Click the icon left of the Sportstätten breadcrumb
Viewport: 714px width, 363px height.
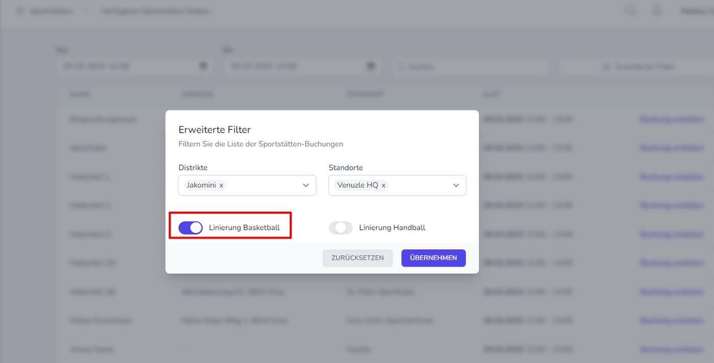(20, 11)
